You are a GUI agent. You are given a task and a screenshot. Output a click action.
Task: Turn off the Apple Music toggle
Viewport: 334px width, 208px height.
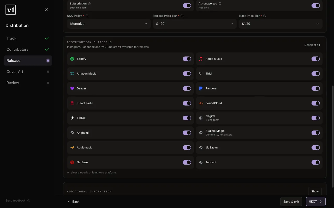[316, 59]
